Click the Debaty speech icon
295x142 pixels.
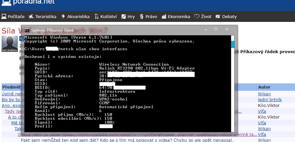tap(218, 16)
